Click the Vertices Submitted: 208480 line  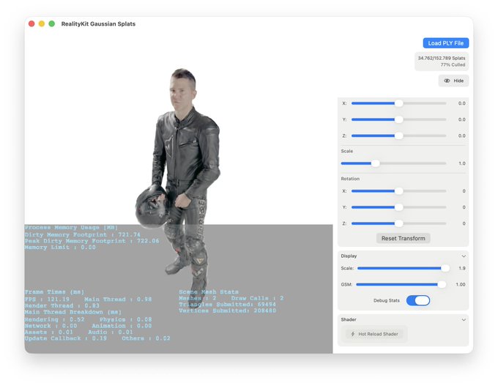point(227,311)
